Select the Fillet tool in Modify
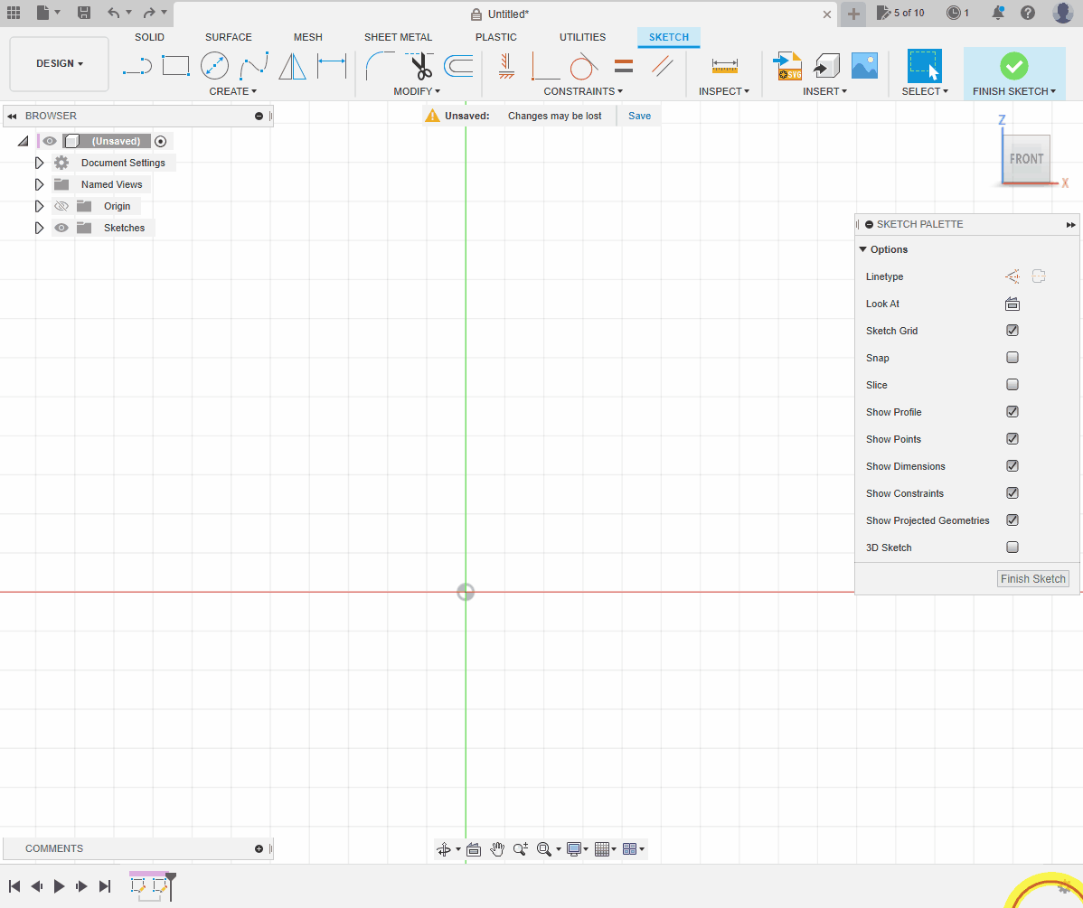The width and height of the screenshot is (1083, 908). (380, 66)
